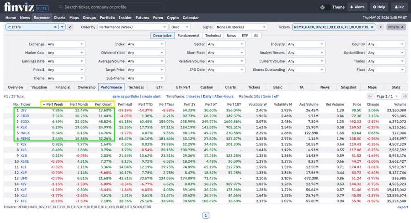Click the search ticker input field

coord(110,7)
